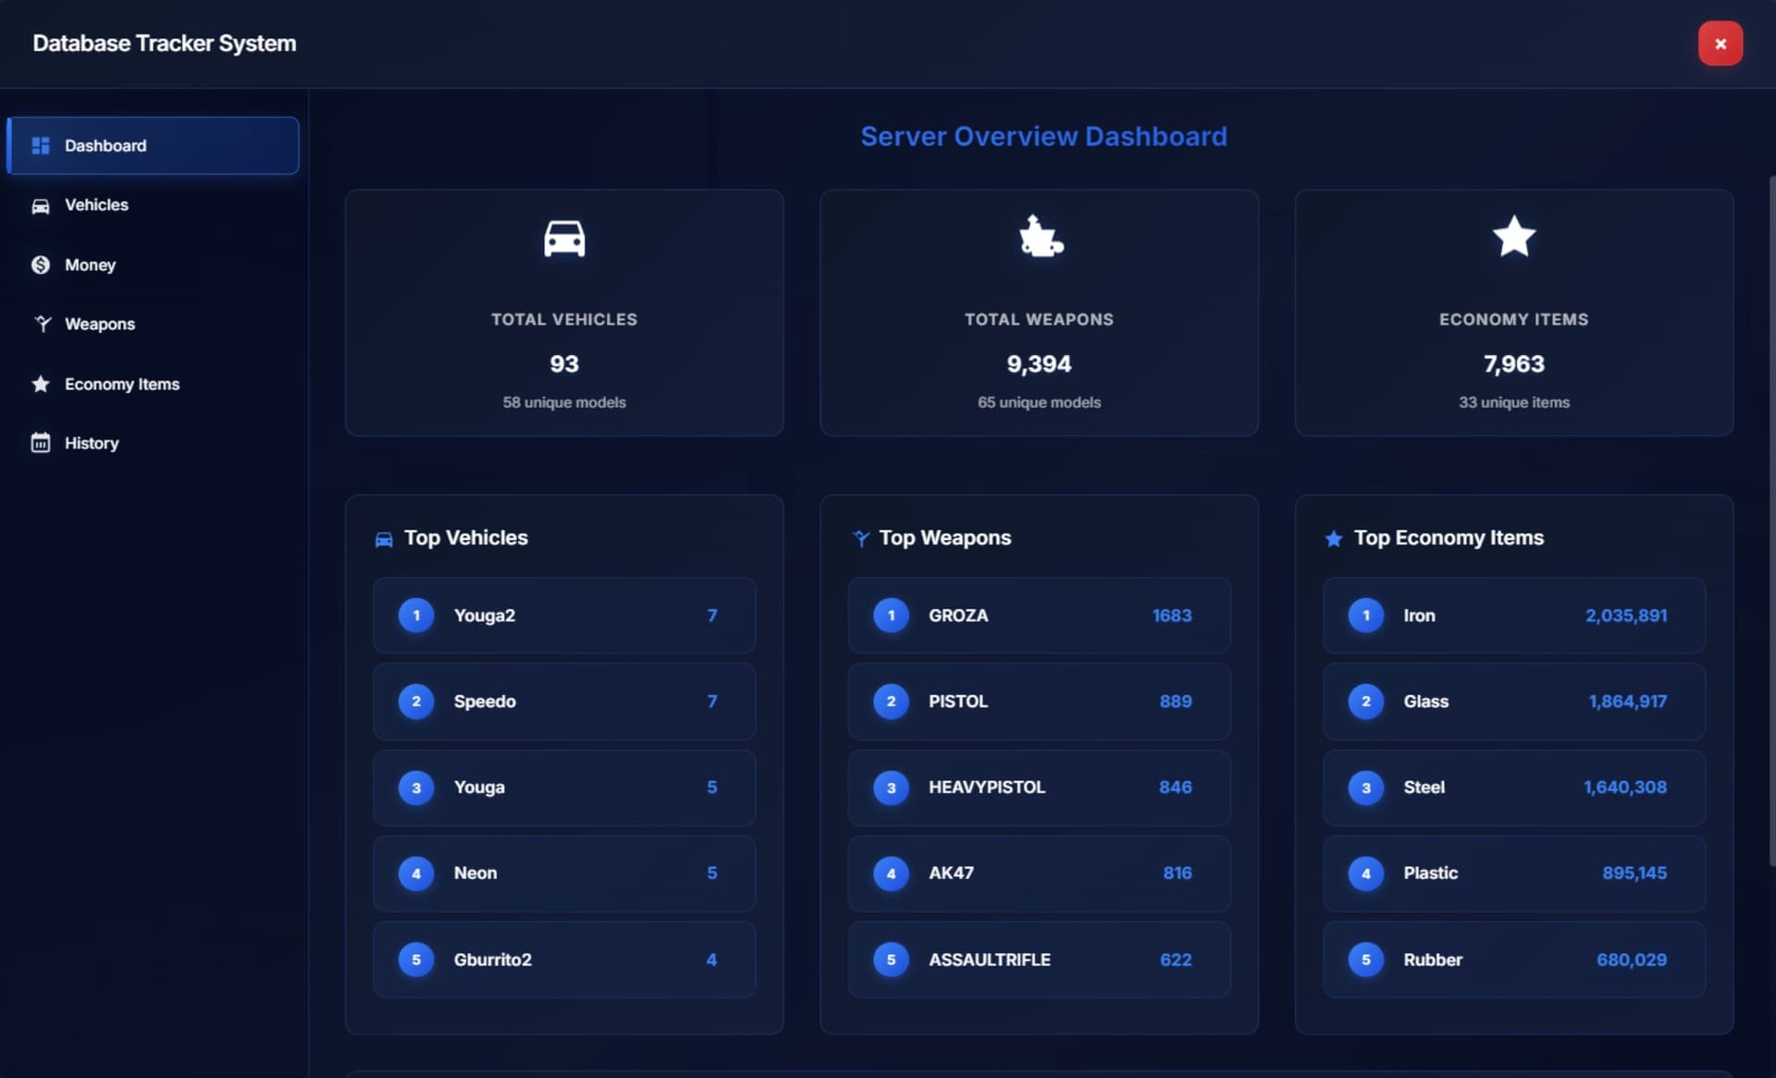The height and width of the screenshot is (1078, 1776).
Task: Click the icon above Total Weapons
Action: (1040, 237)
